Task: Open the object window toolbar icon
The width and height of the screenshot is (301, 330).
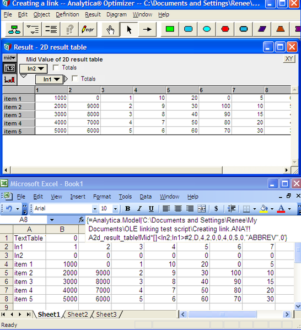Action: click(51, 29)
